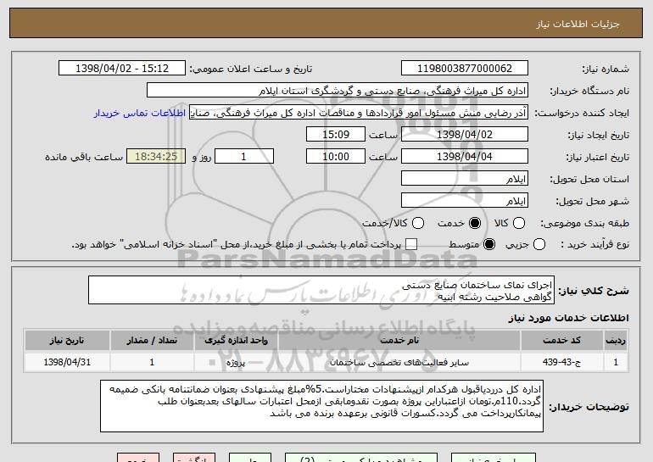Viewport: 653px width, 462px height.
Task: Click the service code cell ج-43-439
Action: point(561,362)
